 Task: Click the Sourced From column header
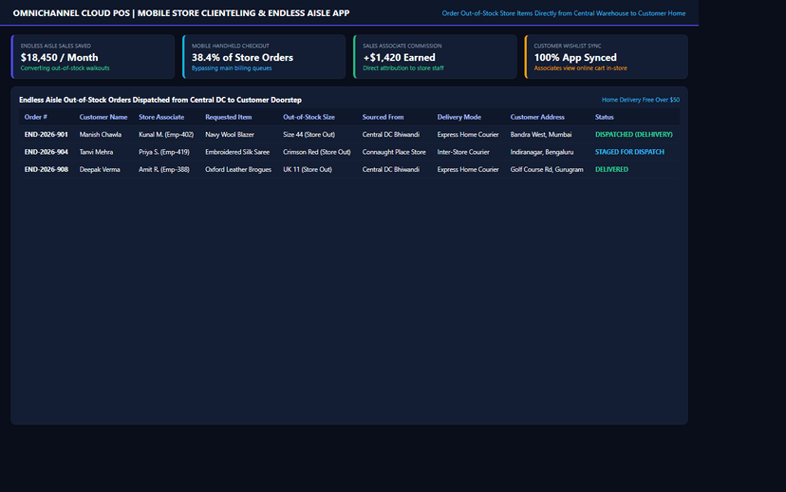(383, 117)
